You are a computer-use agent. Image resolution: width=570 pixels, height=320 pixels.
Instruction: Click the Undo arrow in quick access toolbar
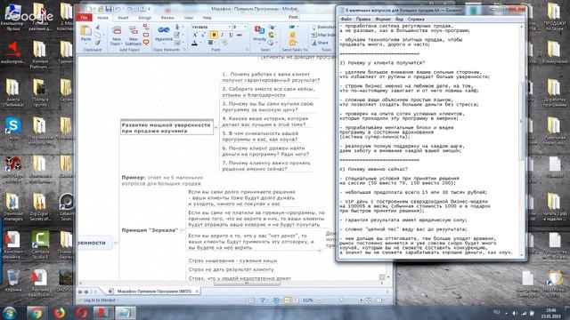118,9
